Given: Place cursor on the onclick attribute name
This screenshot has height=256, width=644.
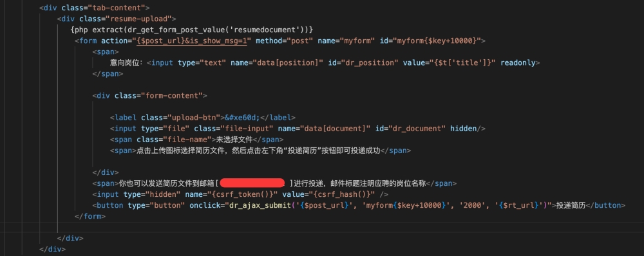Looking at the screenshot, I should tap(205, 206).
